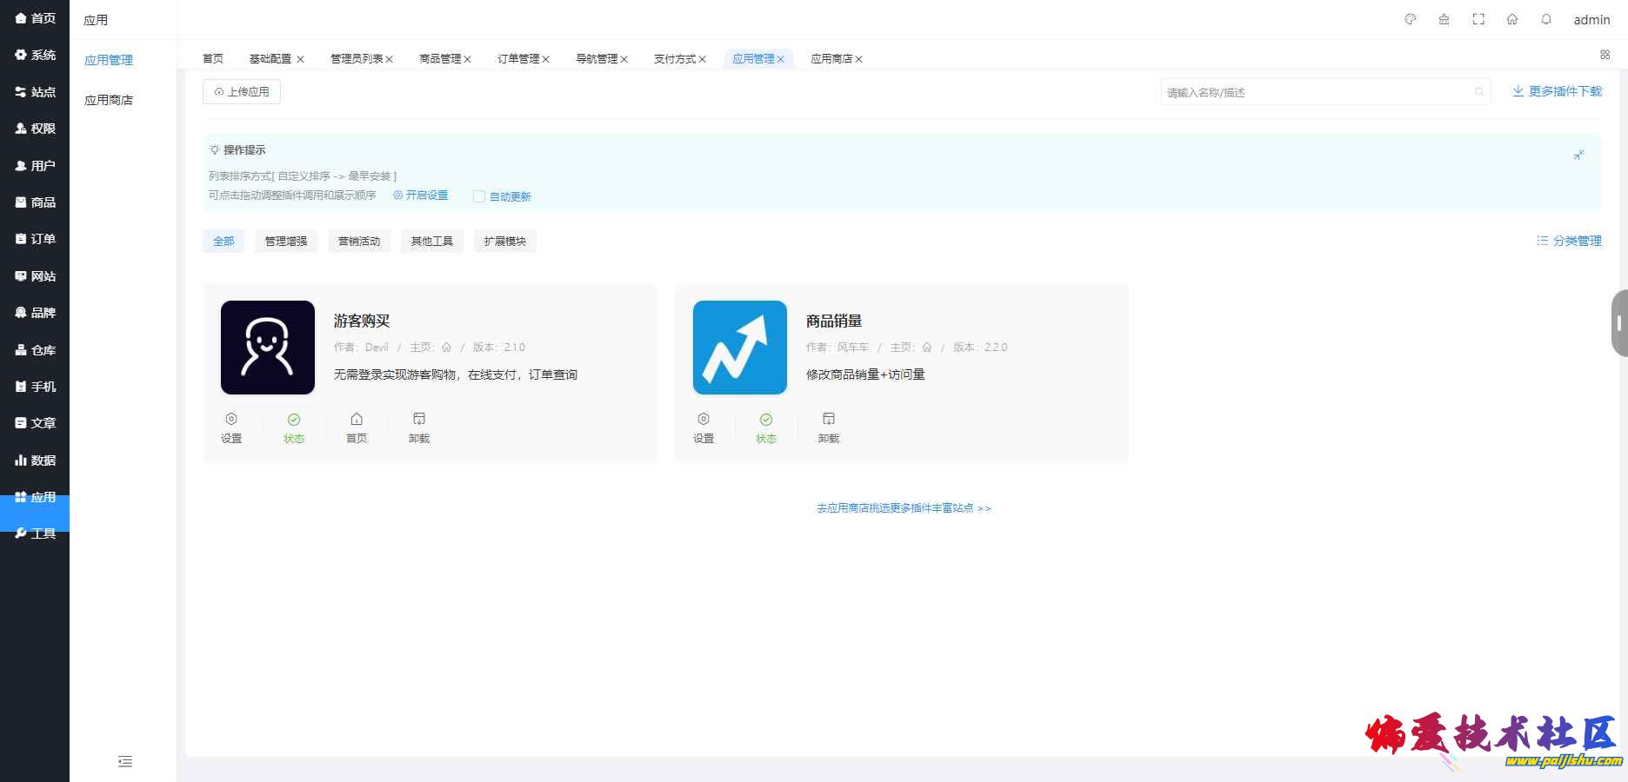
Task: Collapse the left sidebar menu
Action: click(x=125, y=762)
